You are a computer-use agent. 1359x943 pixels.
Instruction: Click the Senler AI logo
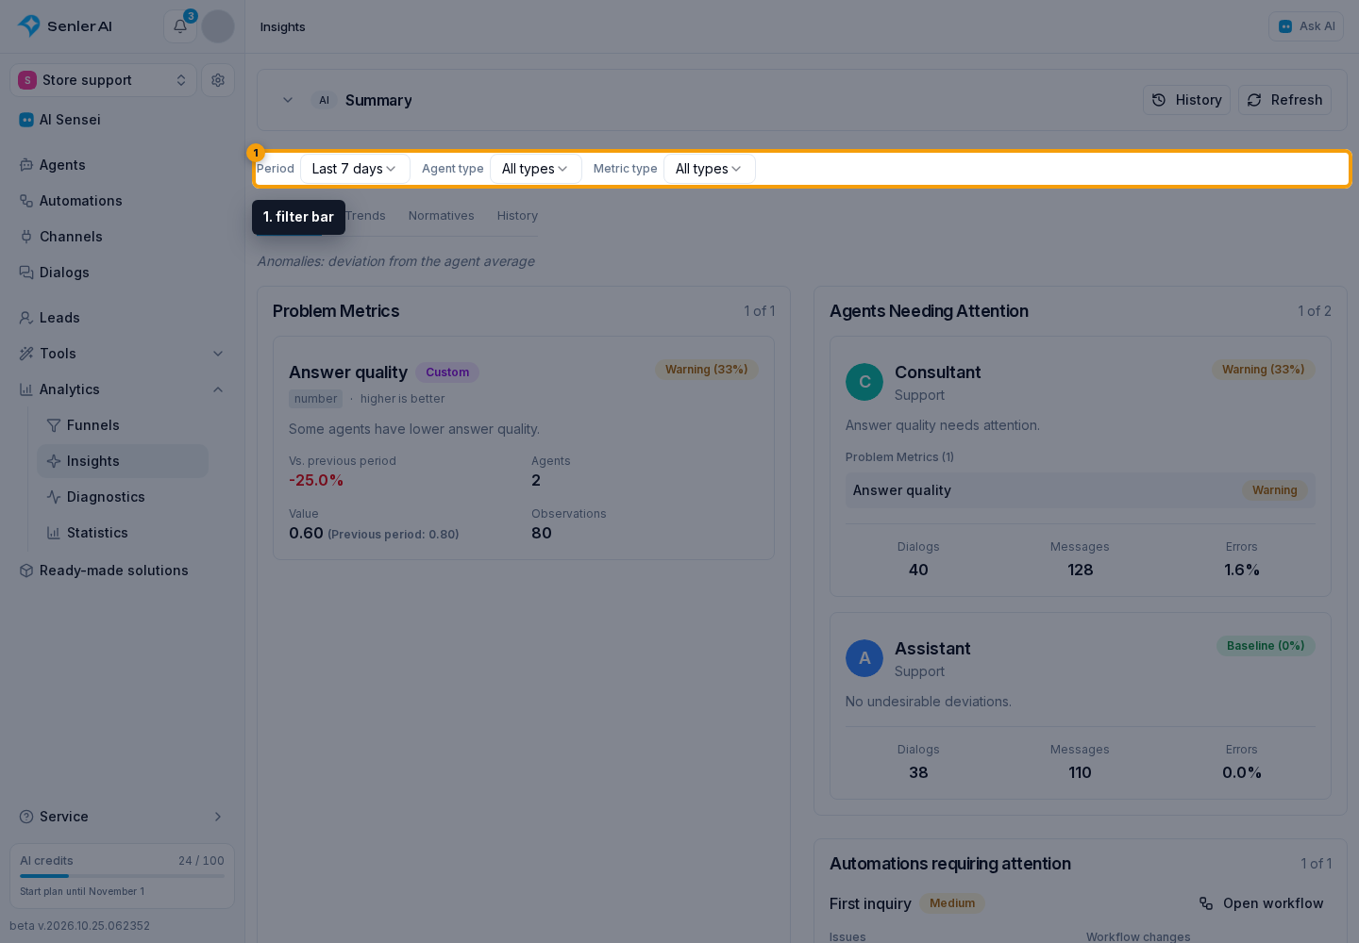click(x=65, y=26)
